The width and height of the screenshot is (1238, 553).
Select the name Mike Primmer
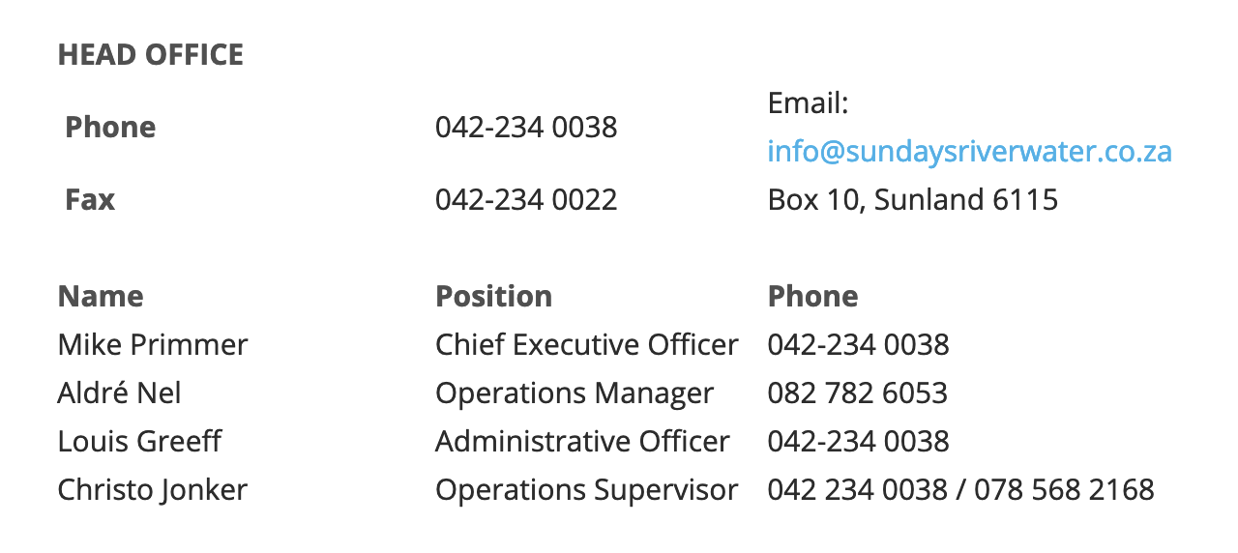(153, 345)
